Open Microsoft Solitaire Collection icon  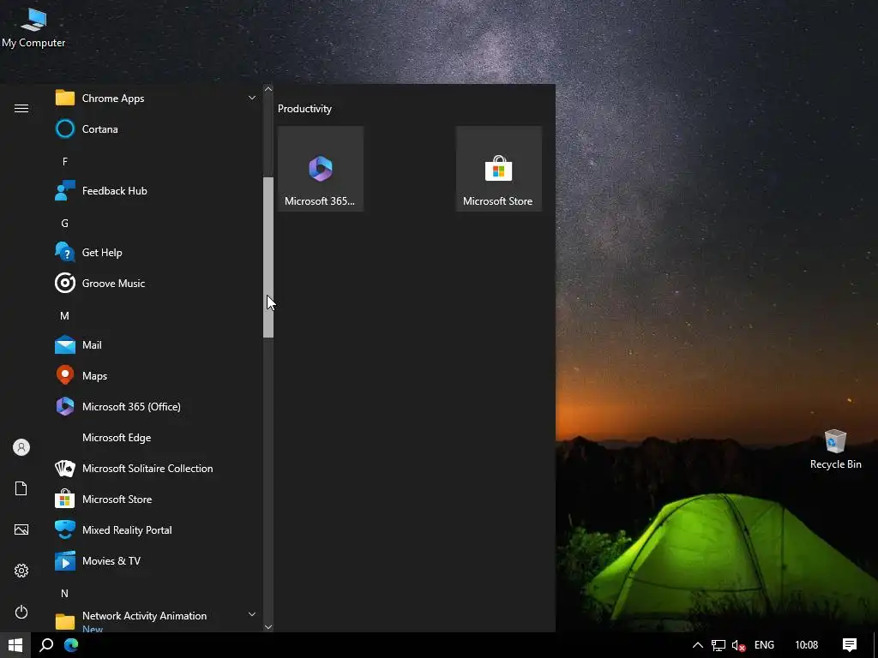point(65,469)
